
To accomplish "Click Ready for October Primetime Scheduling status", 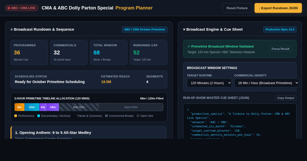I will point(50,82).
